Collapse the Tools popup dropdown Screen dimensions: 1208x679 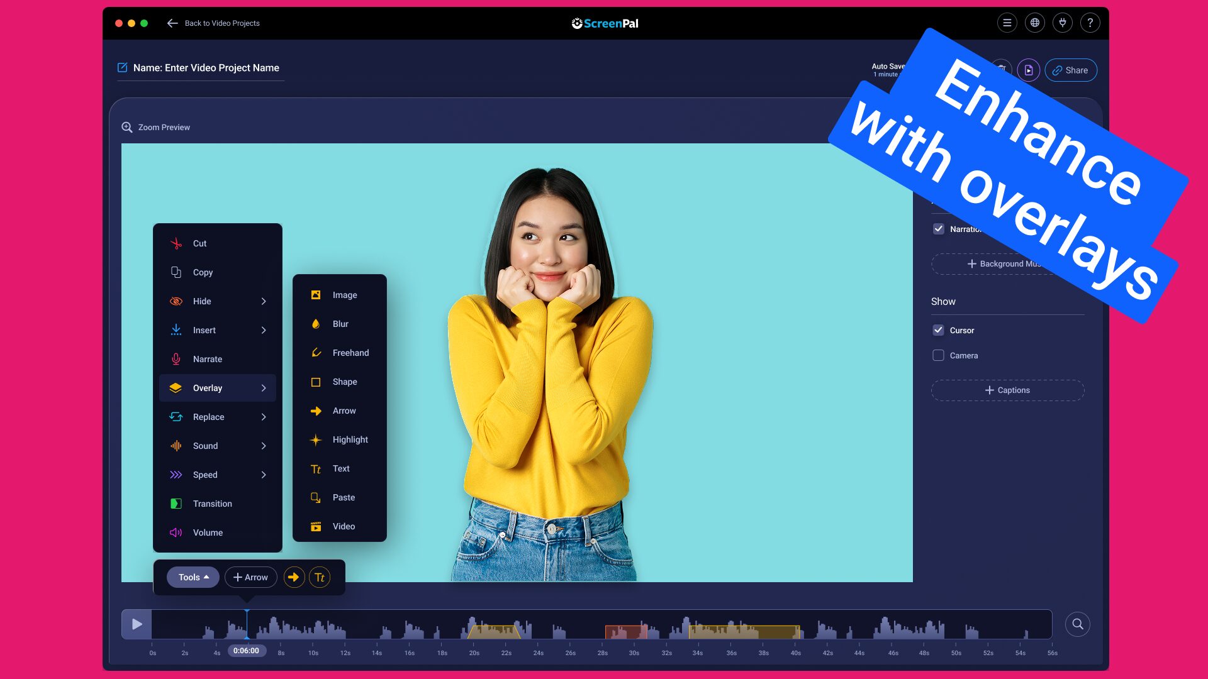[193, 577]
